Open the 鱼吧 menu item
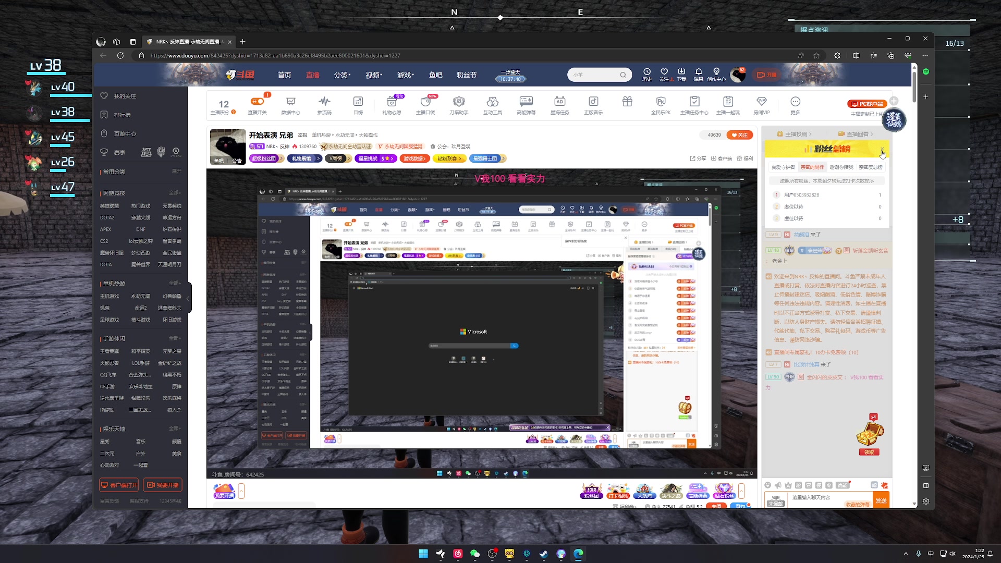This screenshot has height=563, width=1001. click(436, 75)
